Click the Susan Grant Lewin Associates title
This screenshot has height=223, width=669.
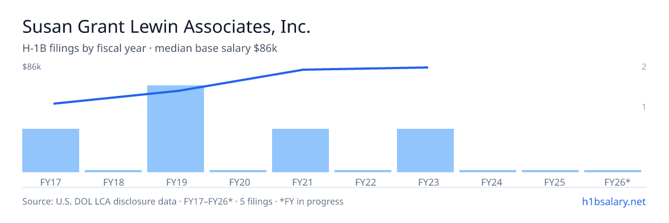point(166,26)
